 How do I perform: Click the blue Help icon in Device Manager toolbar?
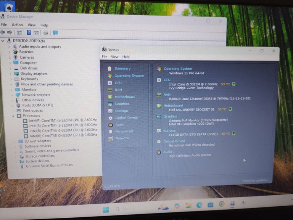29,32
